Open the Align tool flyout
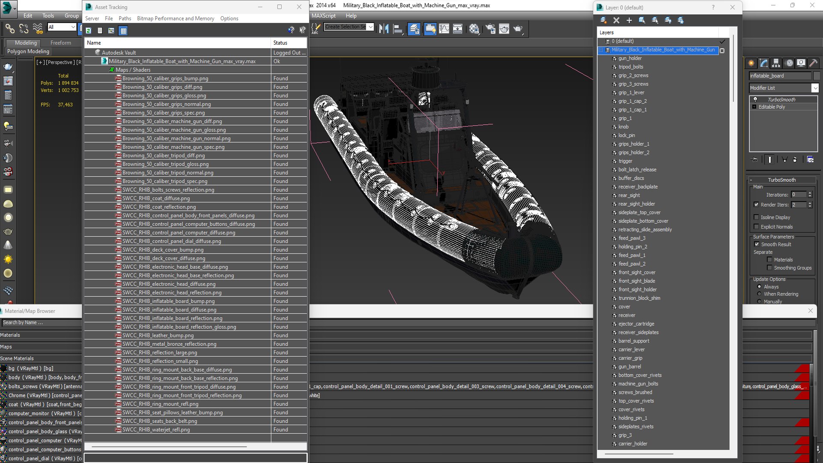Image resolution: width=823 pixels, height=463 pixels. coord(398,29)
